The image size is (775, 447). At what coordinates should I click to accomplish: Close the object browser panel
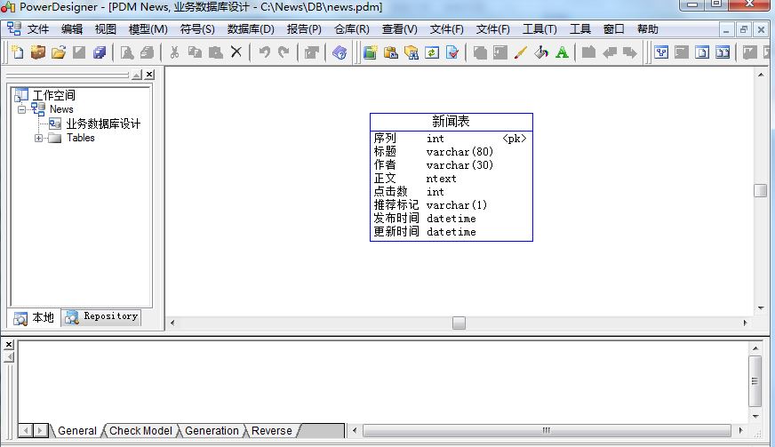[x=150, y=75]
